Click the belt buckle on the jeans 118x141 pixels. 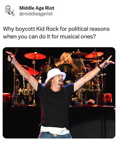tap(55, 135)
